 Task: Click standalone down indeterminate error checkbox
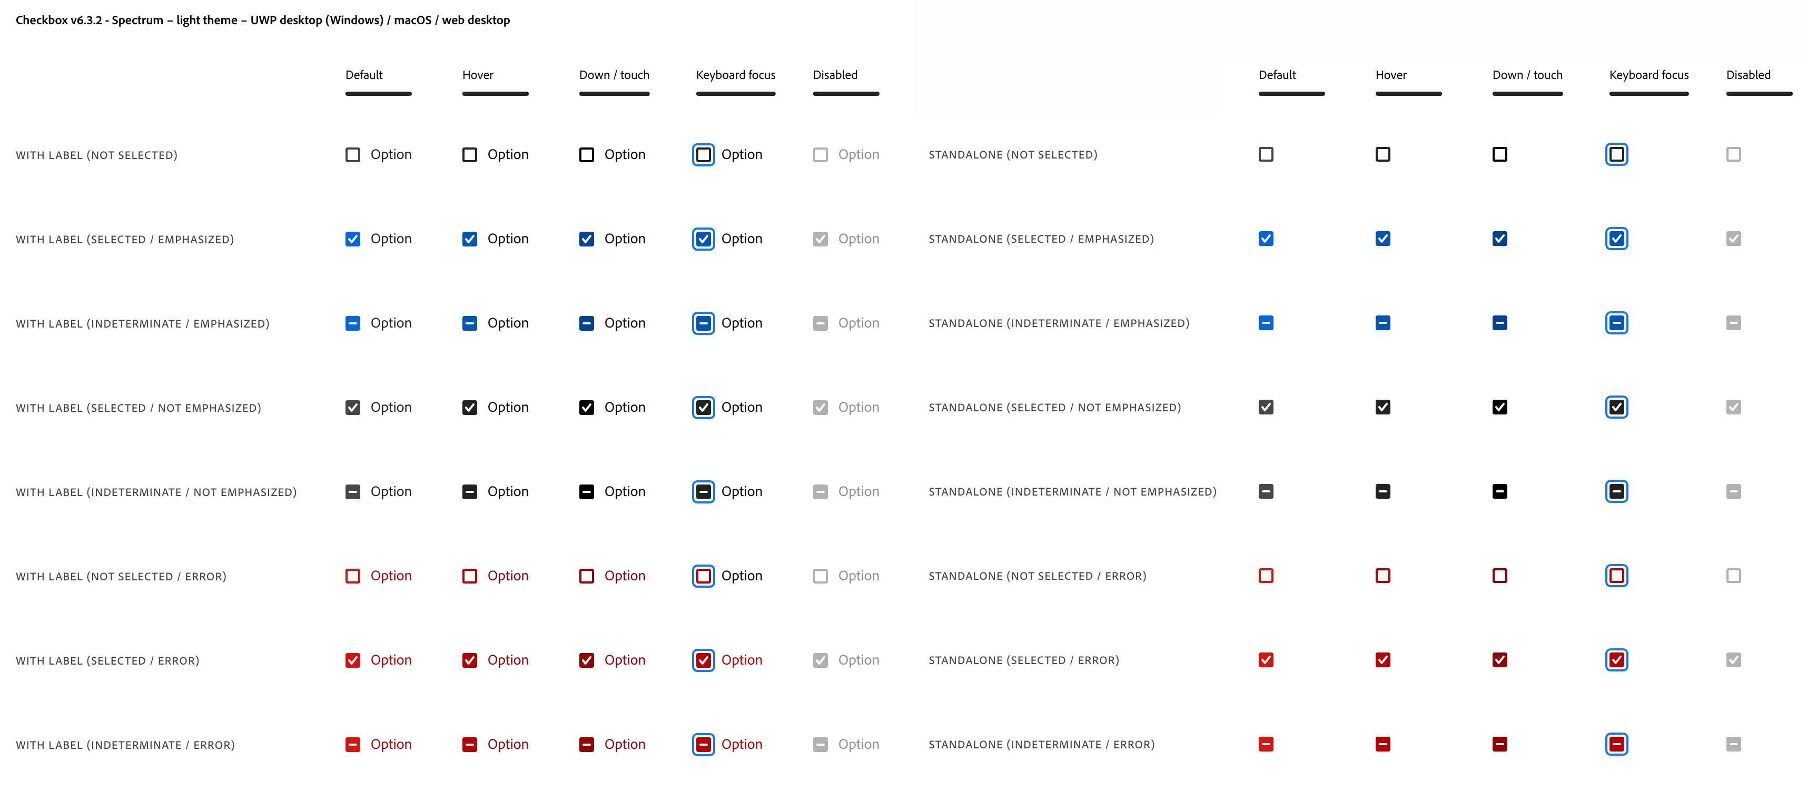point(1500,743)
